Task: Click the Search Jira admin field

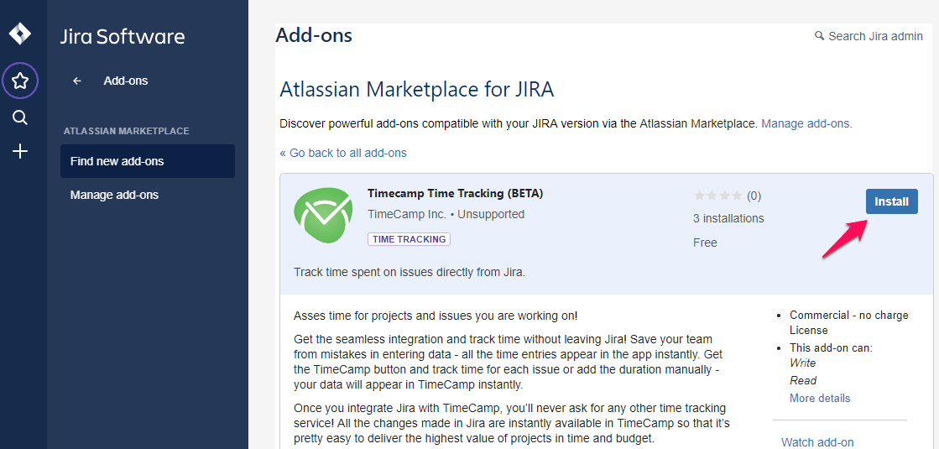Action: point(869,37)
